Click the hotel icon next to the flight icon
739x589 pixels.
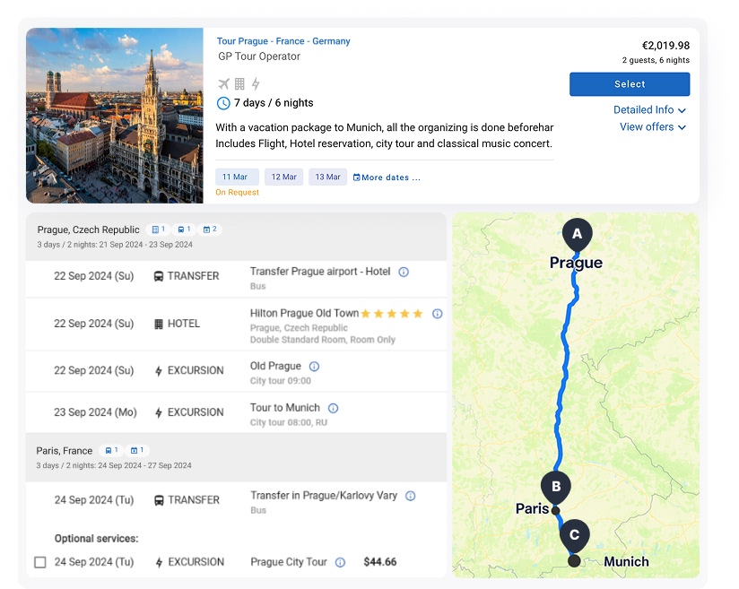pyautogui.click(x=239, y=84)
